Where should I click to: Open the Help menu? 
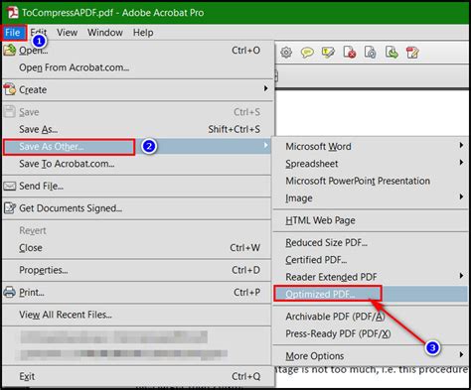(143, 33)
